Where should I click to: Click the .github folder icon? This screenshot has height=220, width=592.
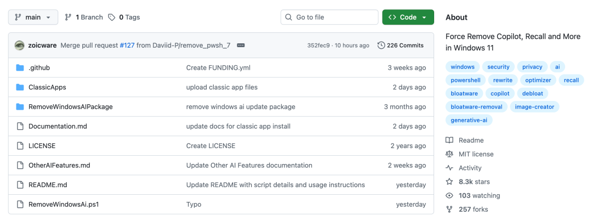pyautogui.click(x=20, y=67)
